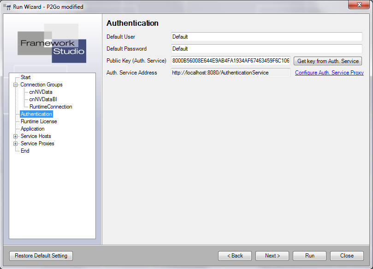Open Configure Auth. Service Proxy link
The width and height of the screenshot is (373, 269).
click(x=329, y=73)
